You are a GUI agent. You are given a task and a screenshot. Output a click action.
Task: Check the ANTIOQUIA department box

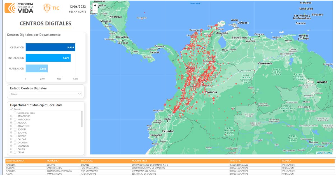[15, 120]
